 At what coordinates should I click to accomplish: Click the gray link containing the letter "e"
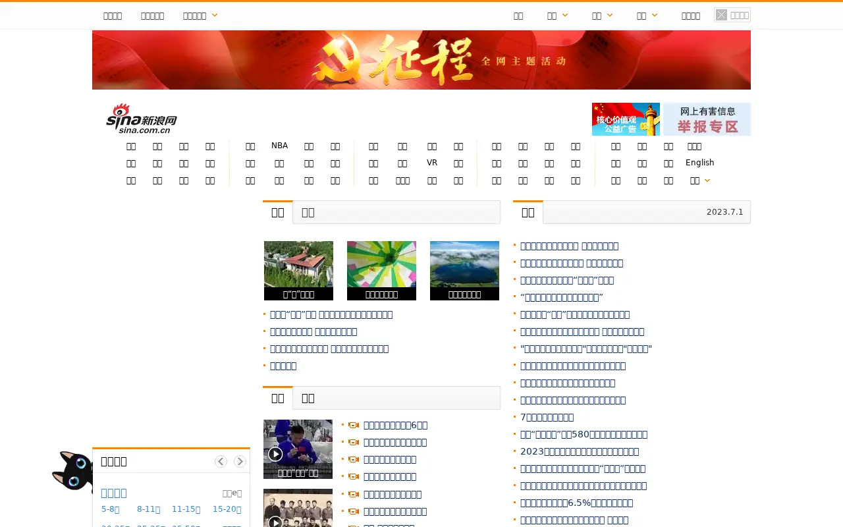pyautogui.click(x=232, y=493)
